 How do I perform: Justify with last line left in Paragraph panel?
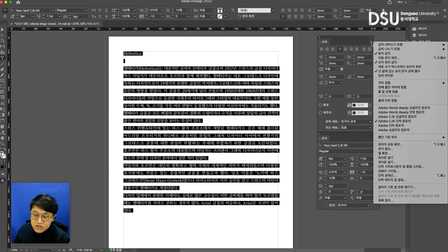point(340,49)
